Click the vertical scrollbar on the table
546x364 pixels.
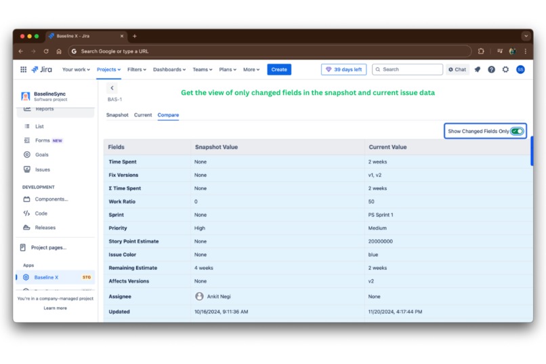(x=532, y=151)
